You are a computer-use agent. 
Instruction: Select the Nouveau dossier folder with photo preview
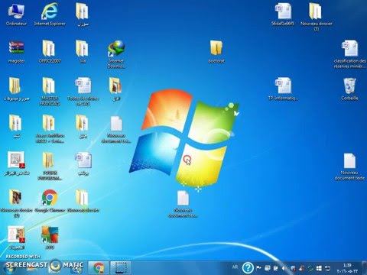[x=16, y=204]
